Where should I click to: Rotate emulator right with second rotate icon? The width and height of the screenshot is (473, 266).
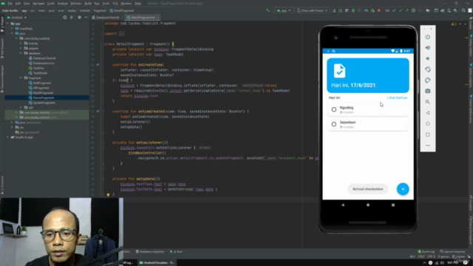[x=428, y=81]
